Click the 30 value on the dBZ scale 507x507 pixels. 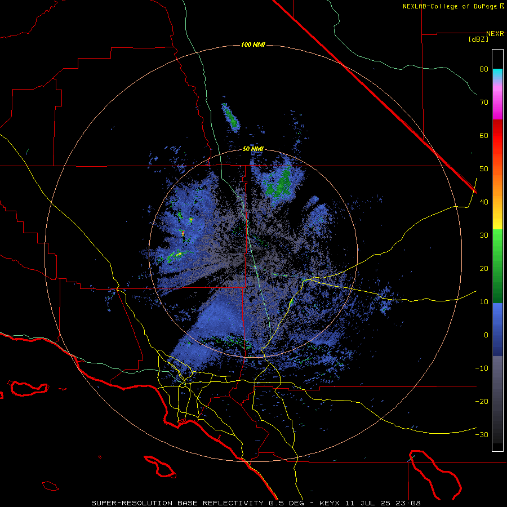[484, 235]
